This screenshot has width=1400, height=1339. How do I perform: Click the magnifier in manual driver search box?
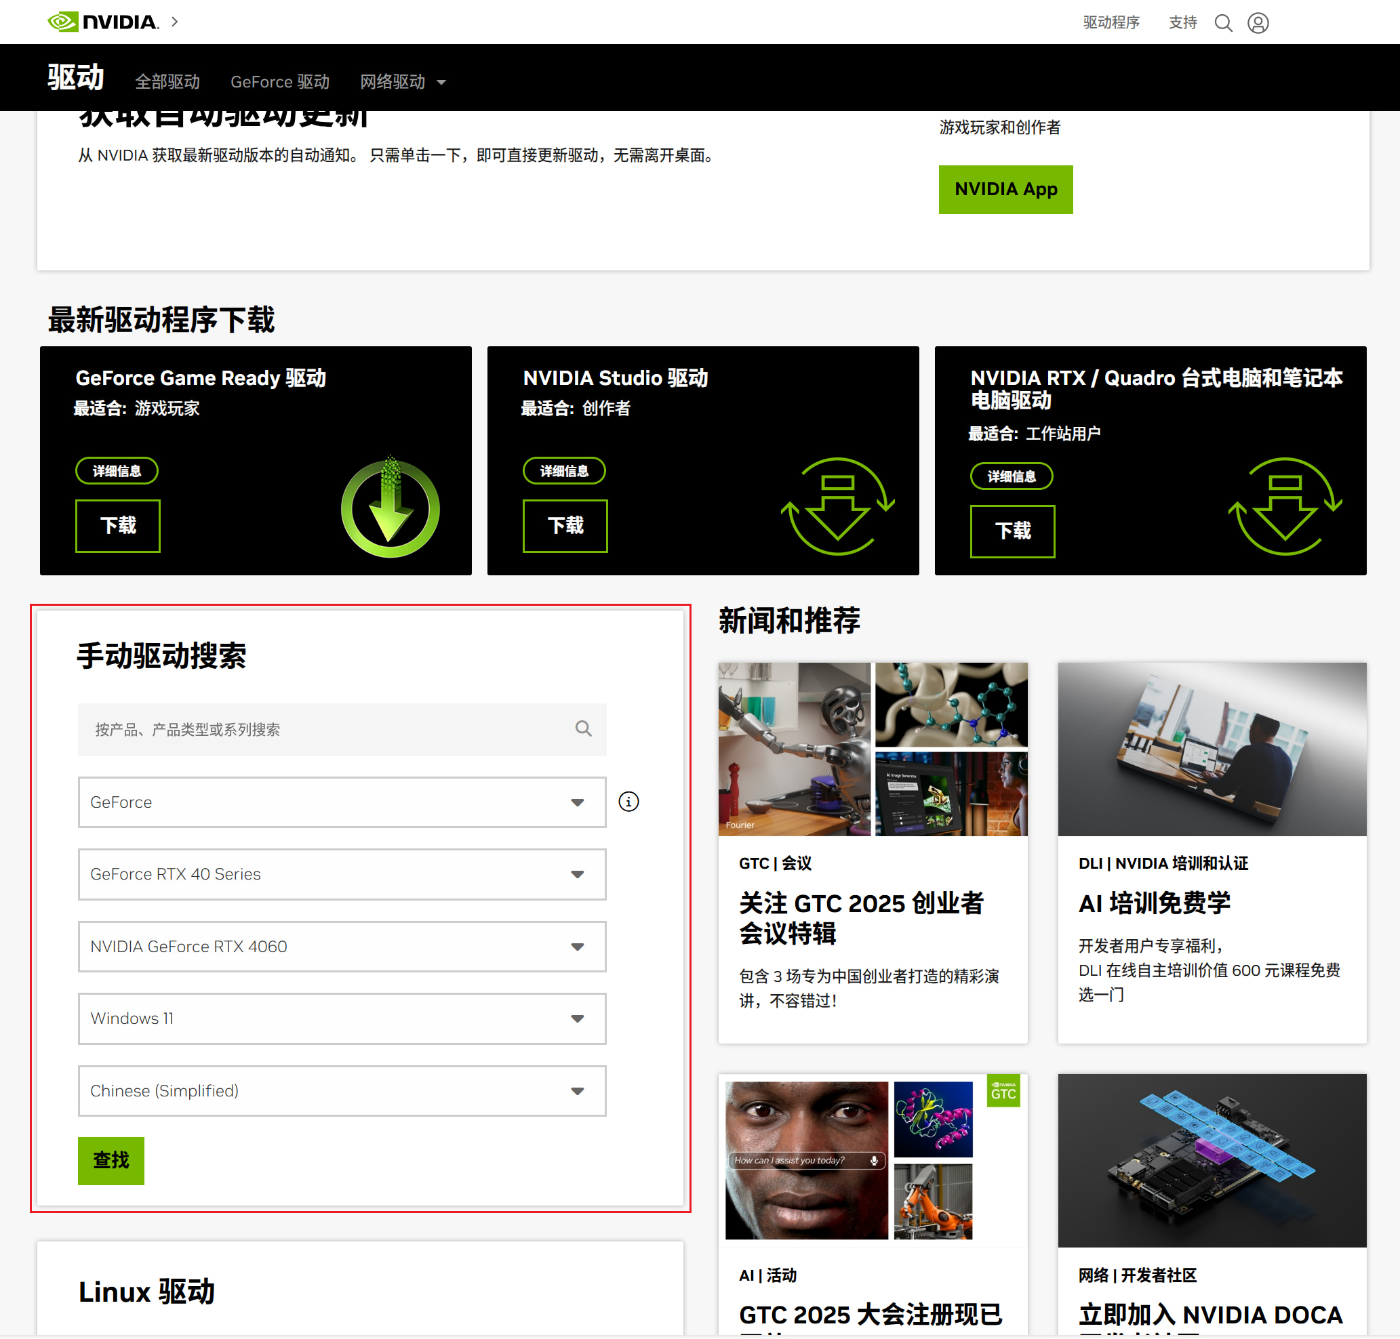[583, 728]
